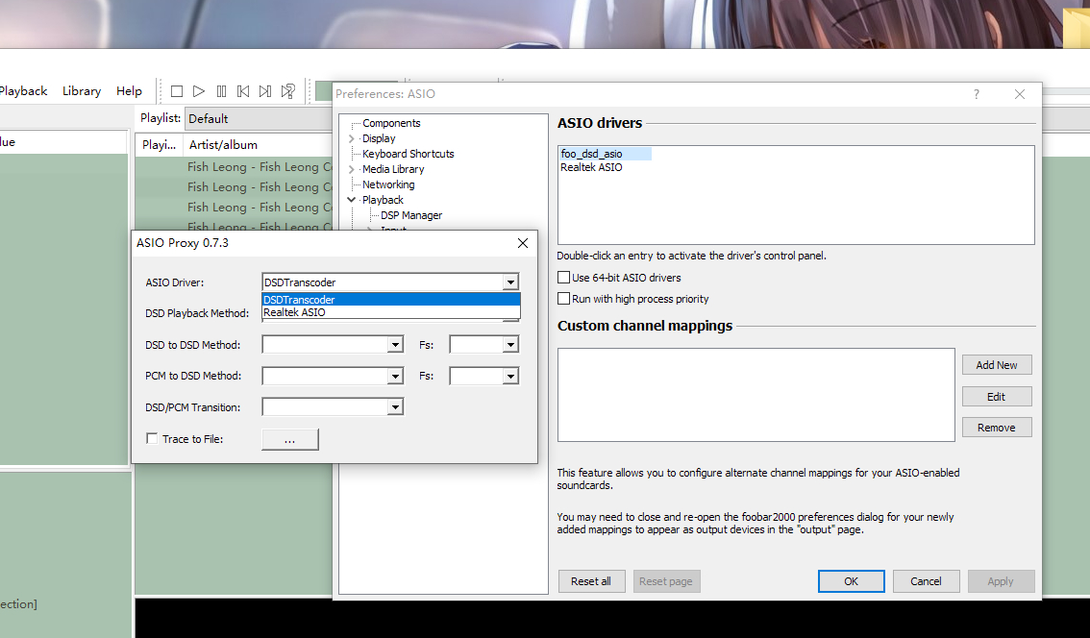This screenshot has width=1090, height=638.
Task: Select the first Fish Leong playlist row
Action: tap(235, 167)
